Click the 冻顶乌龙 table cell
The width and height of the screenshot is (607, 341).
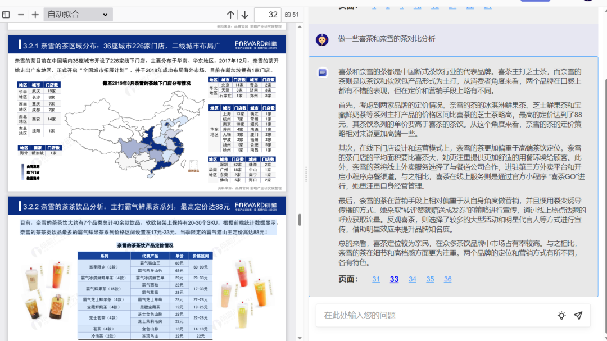click(150, 336)
